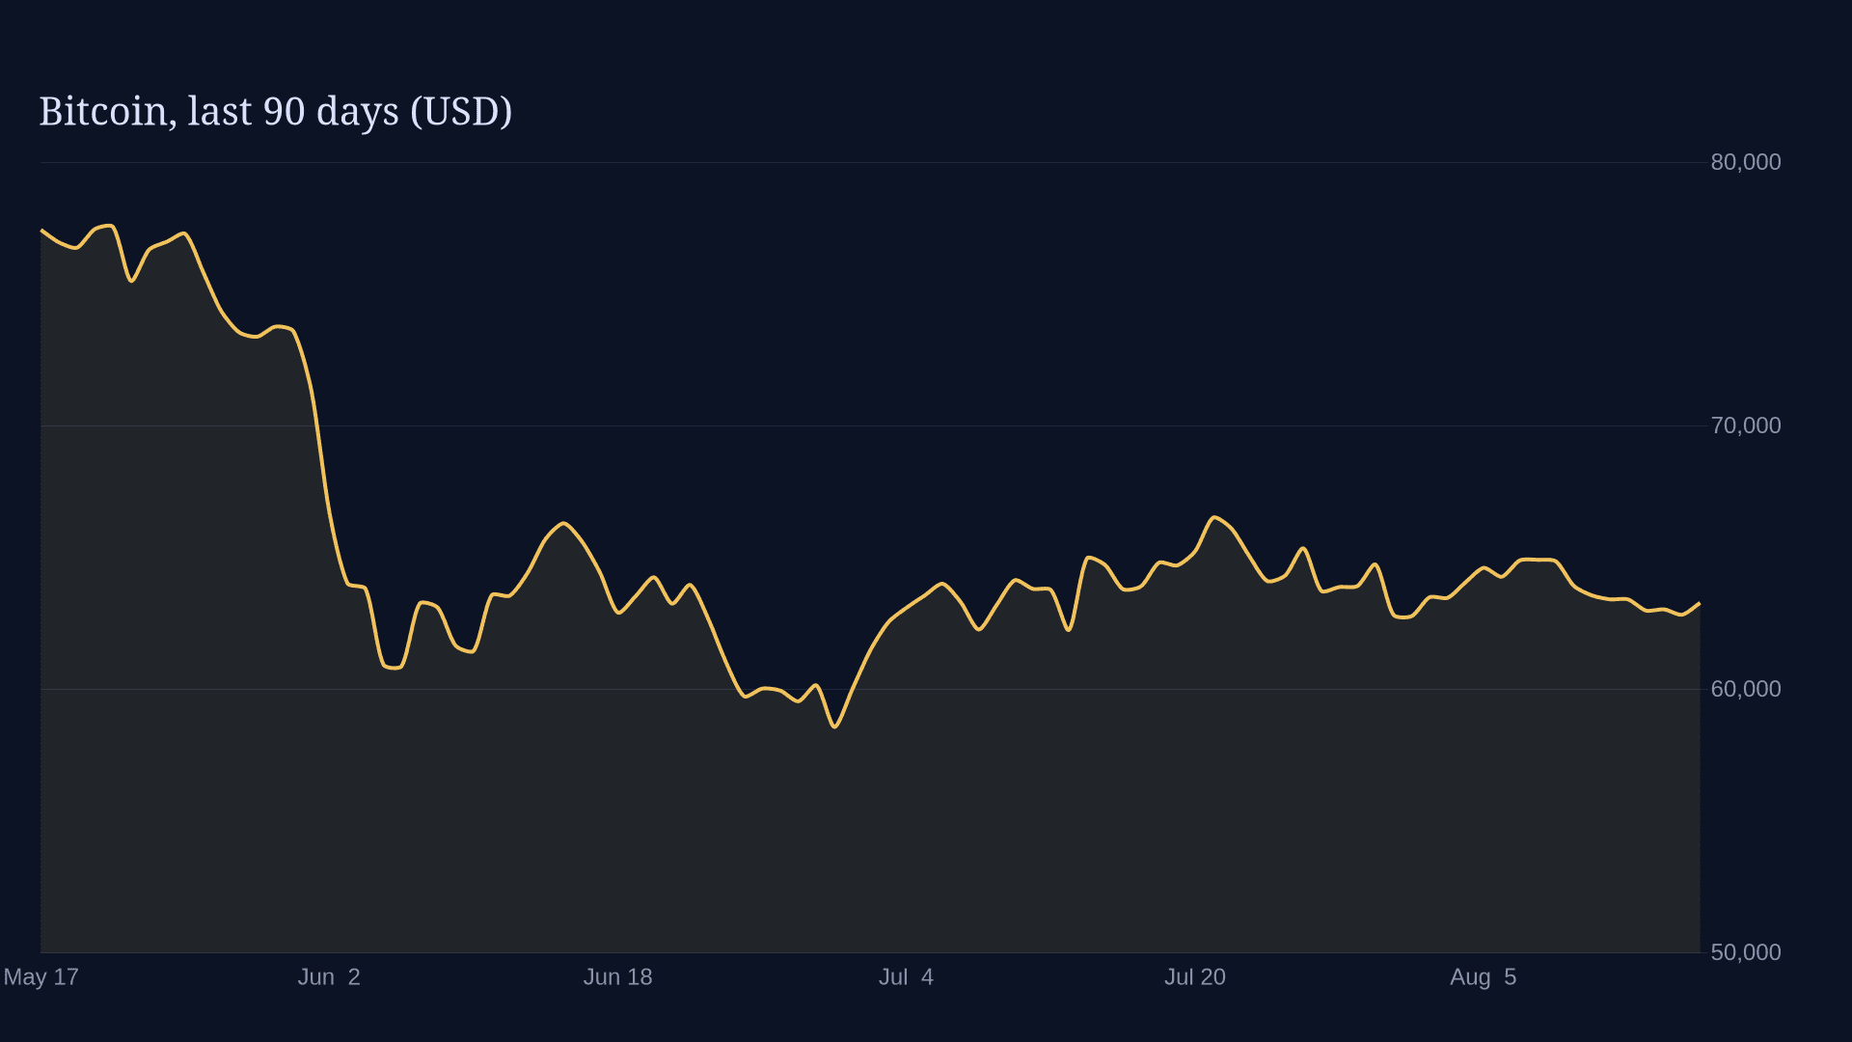Click the Jun 18 date label
The image size is (1852, 1042).
point(617,977)
